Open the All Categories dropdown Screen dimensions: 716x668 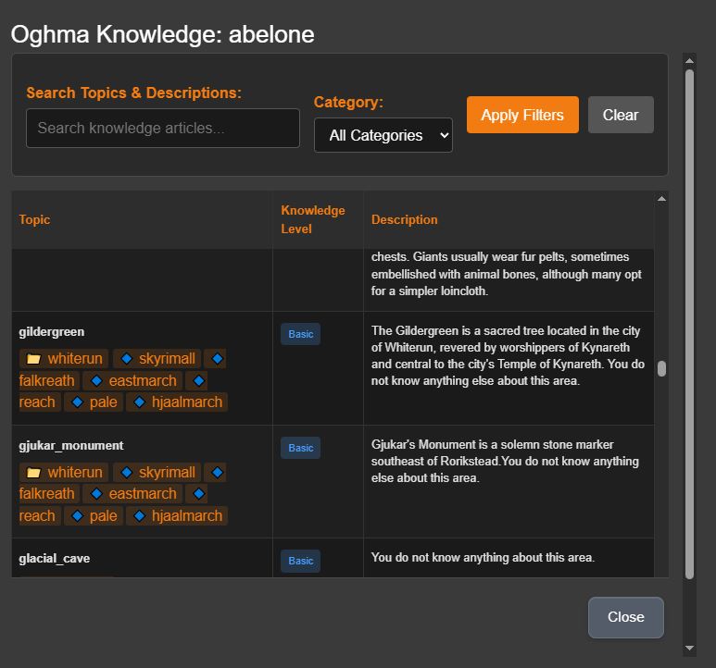(383, 135)
